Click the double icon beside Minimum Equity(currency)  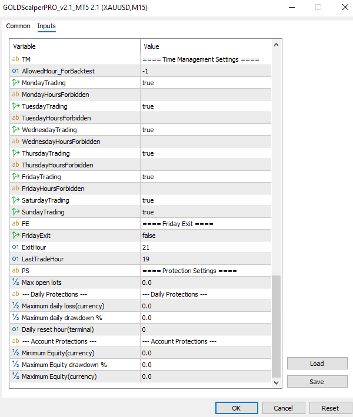[15, 353]
